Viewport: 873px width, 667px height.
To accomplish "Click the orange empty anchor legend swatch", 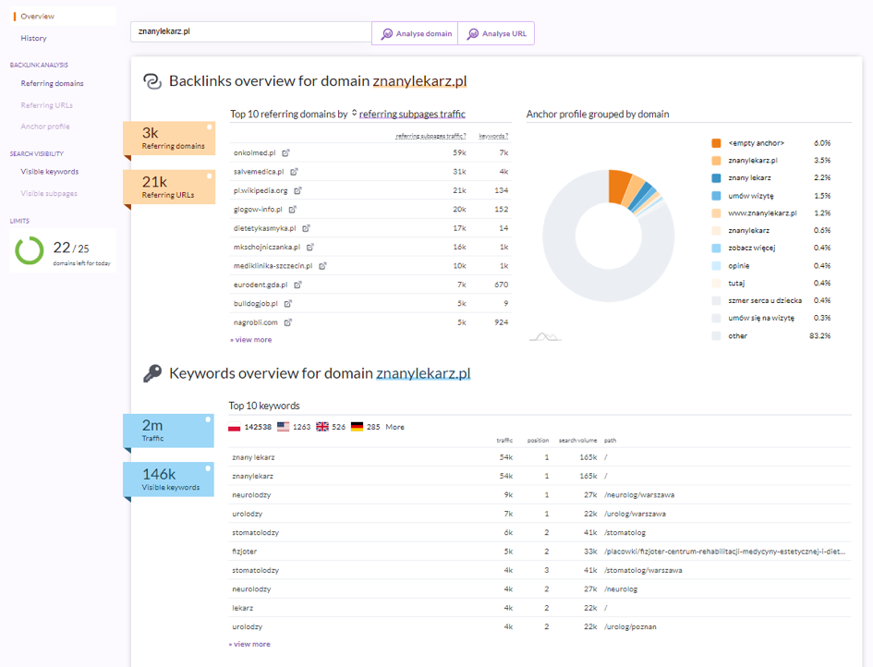I will tap(717, 143).
